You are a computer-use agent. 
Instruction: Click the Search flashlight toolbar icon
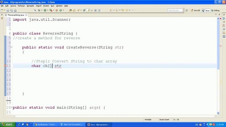tap(78, 10)
